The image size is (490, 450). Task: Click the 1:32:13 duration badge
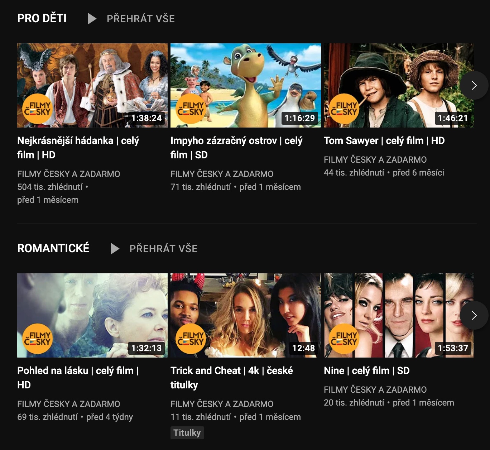pos(146,348)
